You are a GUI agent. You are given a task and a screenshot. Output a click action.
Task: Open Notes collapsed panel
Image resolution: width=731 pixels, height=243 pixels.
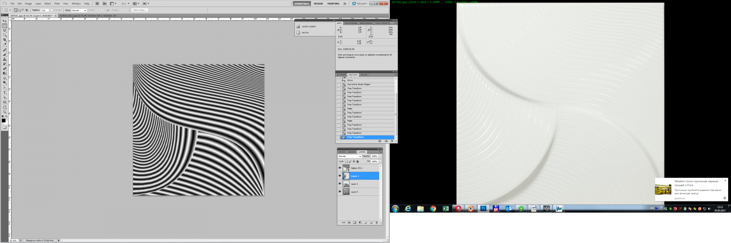point(303,33)
